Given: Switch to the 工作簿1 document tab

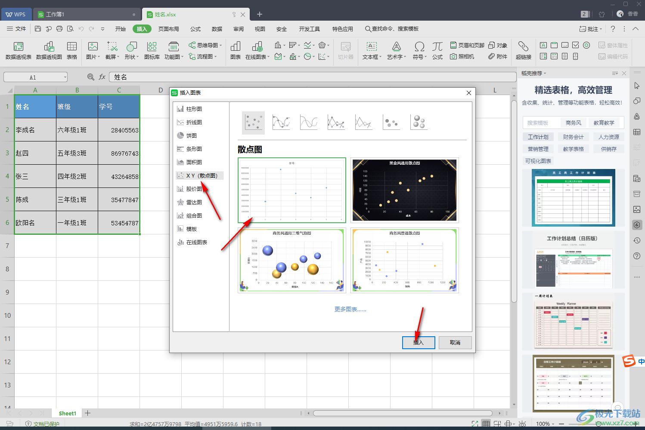Looking at the screenshot, I should pyautogui.click(x=87, y=14).
